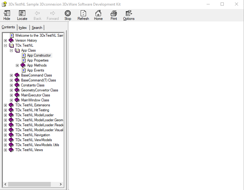Click book icon beside TDx.TestNL.Views
Viewport: 244px width, 190px height.
11,150
